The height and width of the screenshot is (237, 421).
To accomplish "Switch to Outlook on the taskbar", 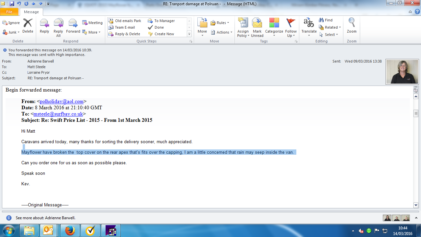I will click(48, 230).
